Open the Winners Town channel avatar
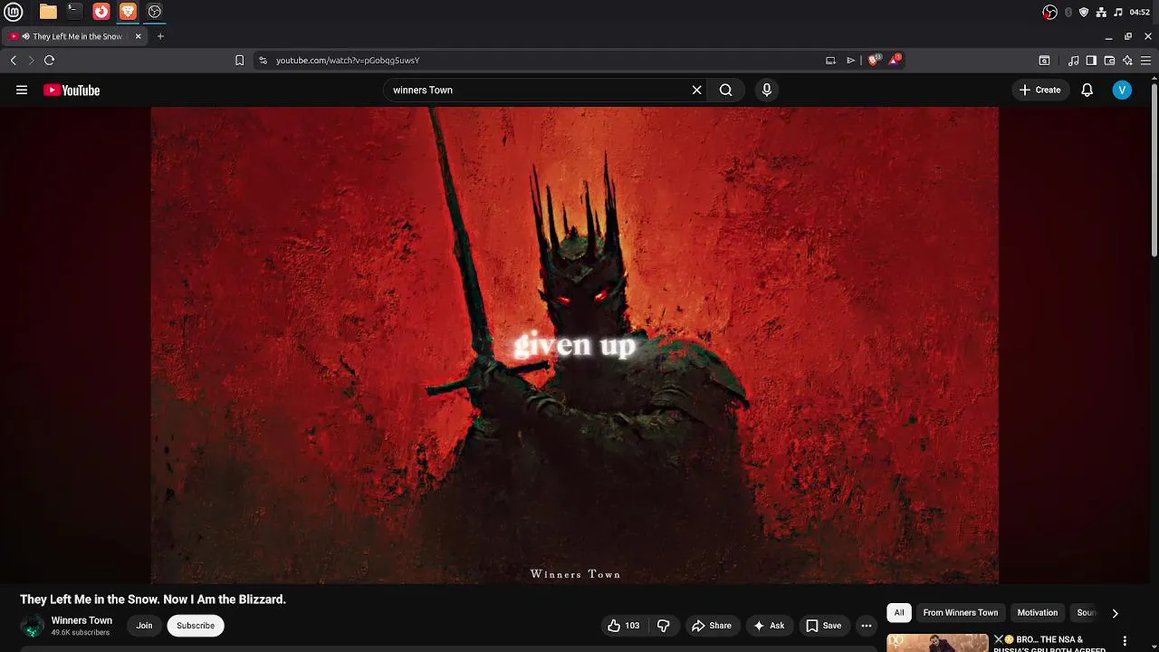The image size is (1159, 652). (x=33, y=626)
